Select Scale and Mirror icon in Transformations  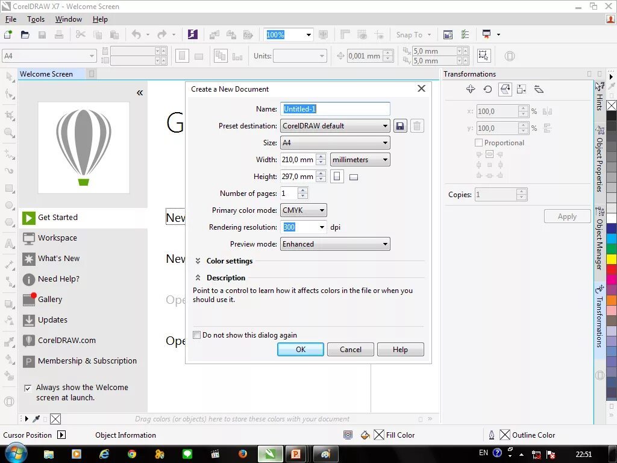tap(505, 89)
